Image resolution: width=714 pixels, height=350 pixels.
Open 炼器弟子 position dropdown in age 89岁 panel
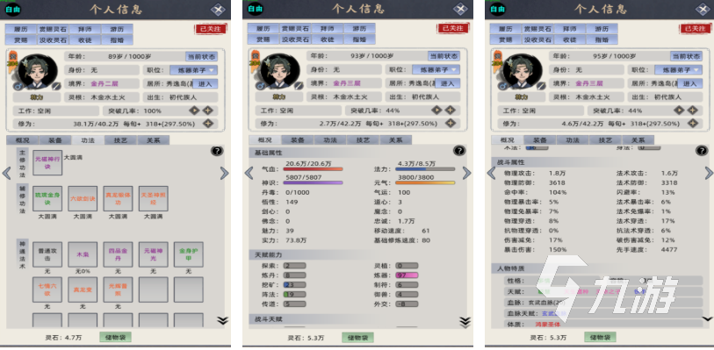pos(193,70)
